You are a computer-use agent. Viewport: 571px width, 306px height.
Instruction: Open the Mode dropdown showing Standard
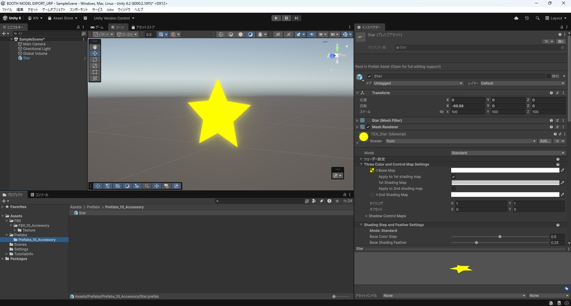tap(508, 153)
